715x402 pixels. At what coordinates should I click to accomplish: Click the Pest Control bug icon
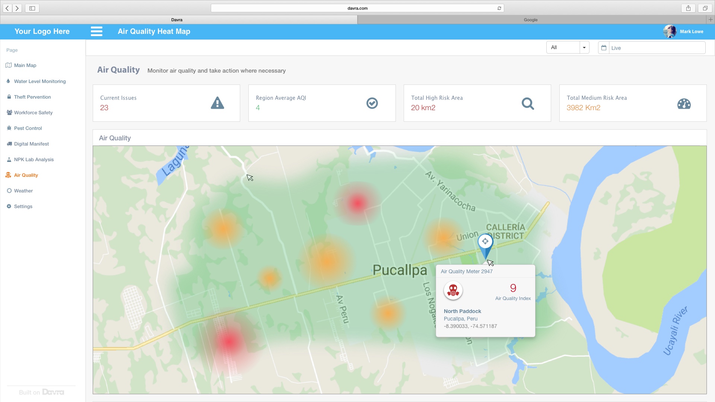pyautogui.click(x=9, y=128)
